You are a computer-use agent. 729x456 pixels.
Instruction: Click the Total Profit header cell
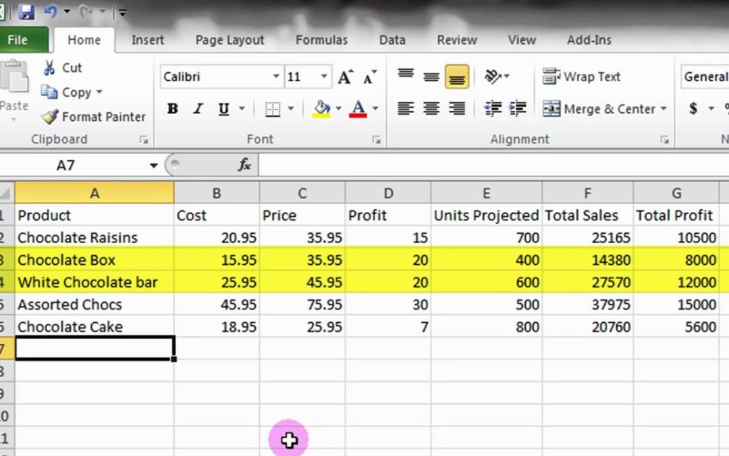point(676,215)
